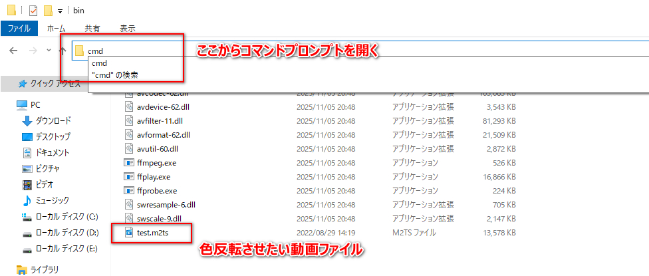Switch to the ホーム tab

(57, 29)
